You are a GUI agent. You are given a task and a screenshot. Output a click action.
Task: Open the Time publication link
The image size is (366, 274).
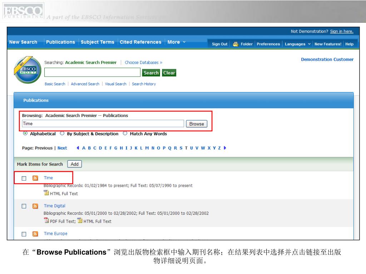click(x=48, y=178)
